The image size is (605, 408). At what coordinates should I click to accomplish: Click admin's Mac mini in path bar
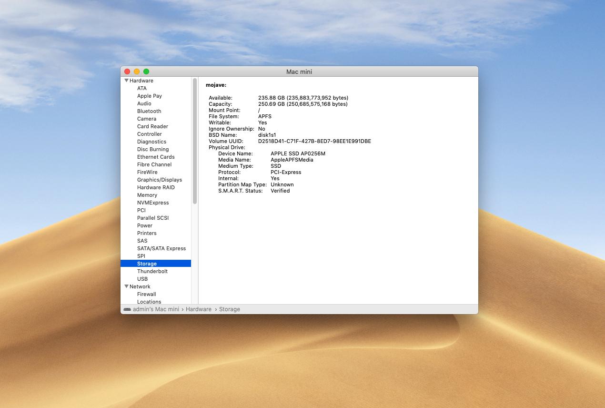tap(156, 309)
